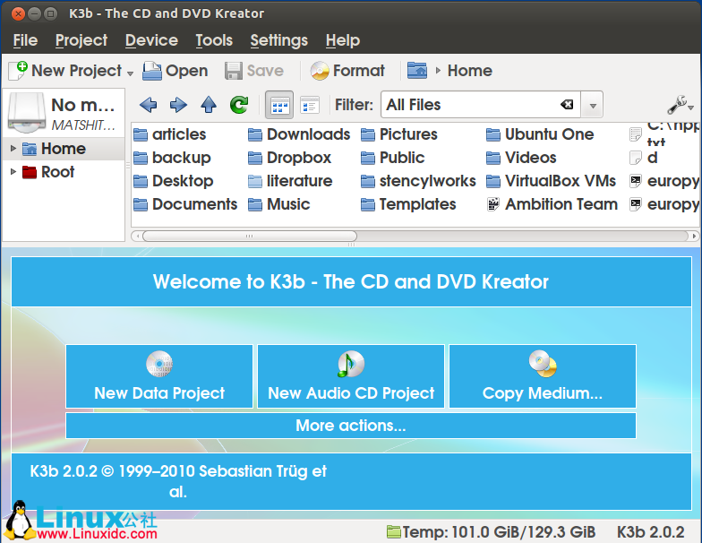
Task: Expand the Root tree node
Action: pos(13,172)
